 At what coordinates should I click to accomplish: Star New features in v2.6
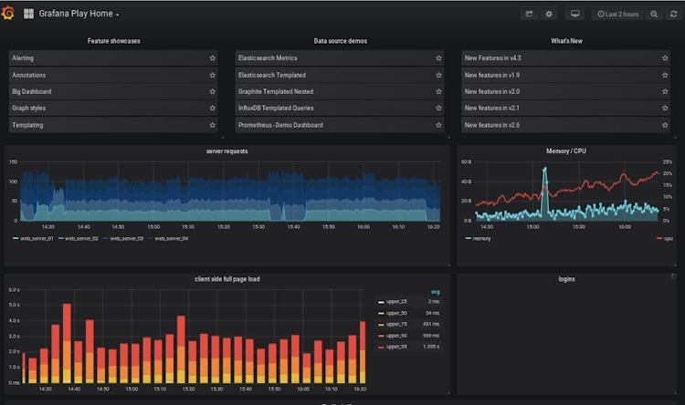(x=665, y=125)
